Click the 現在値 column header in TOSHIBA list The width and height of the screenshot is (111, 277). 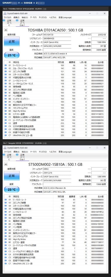pyautogui.click(x=61, y=62)
